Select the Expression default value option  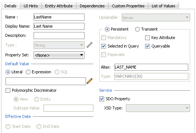(x=28, y=72)
